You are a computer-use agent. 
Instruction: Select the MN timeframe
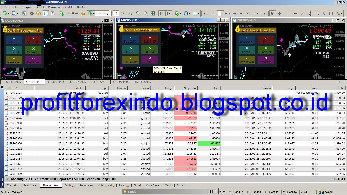(263, 13)
